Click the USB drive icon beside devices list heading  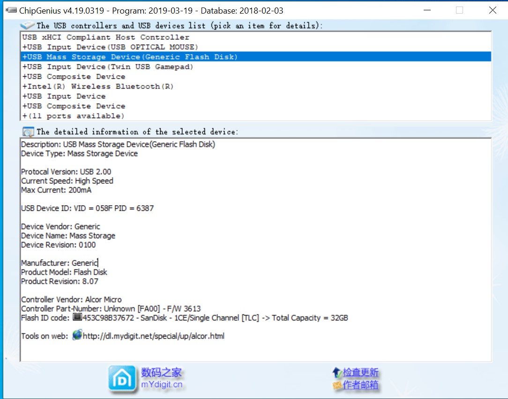[x=27, y=25]
